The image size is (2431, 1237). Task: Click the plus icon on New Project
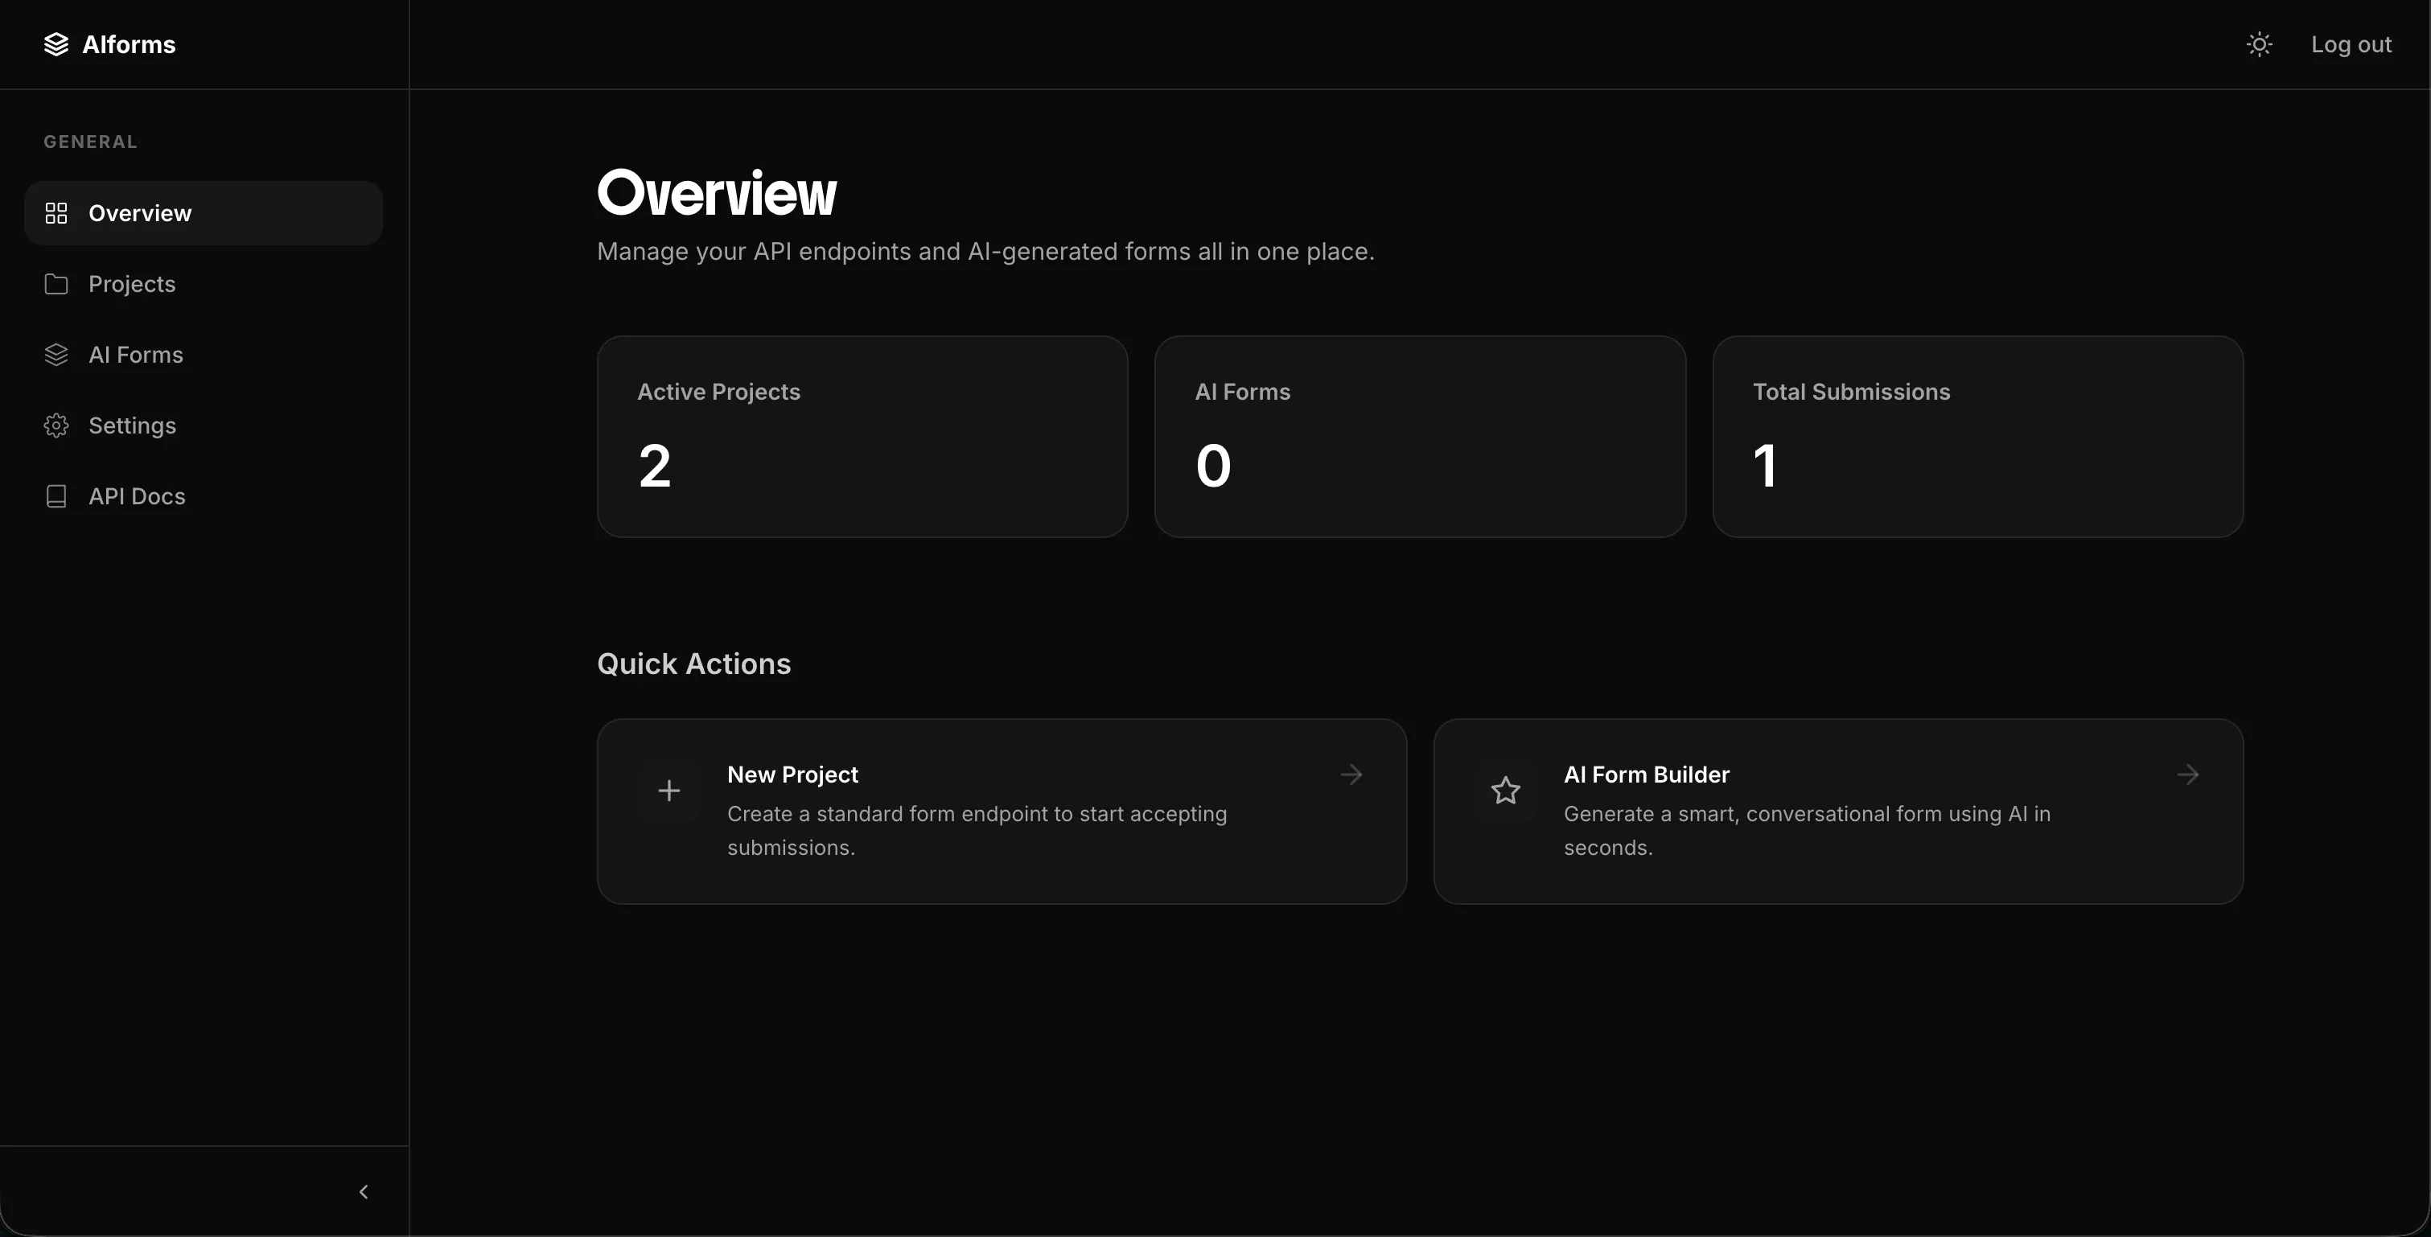tap(669, 791)
